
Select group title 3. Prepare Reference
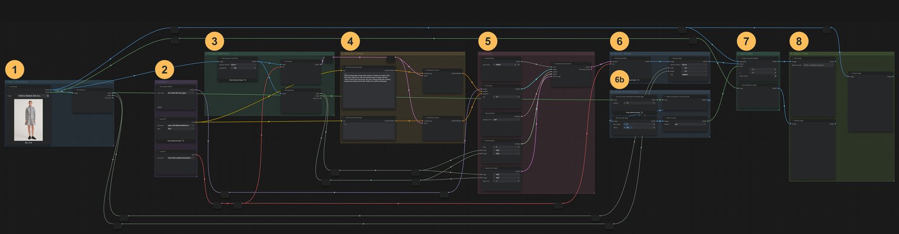pos(218,53)
